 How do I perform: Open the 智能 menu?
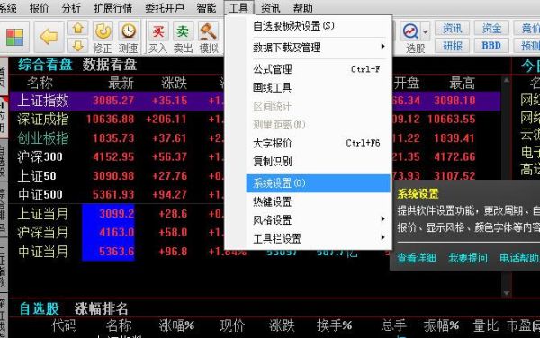pyautogui.click(x=206, y=7)
